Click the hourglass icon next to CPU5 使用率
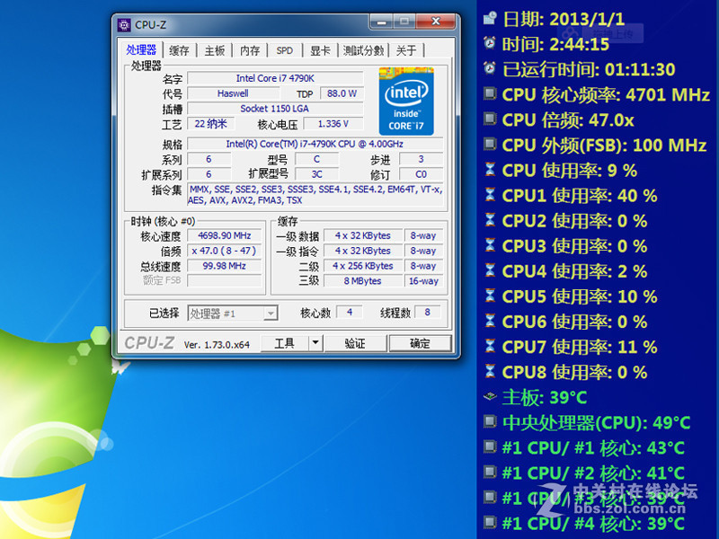 pos(490,296)
